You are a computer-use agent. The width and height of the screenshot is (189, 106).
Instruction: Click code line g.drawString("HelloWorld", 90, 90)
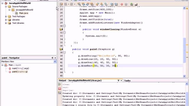[x=104, y=56]
